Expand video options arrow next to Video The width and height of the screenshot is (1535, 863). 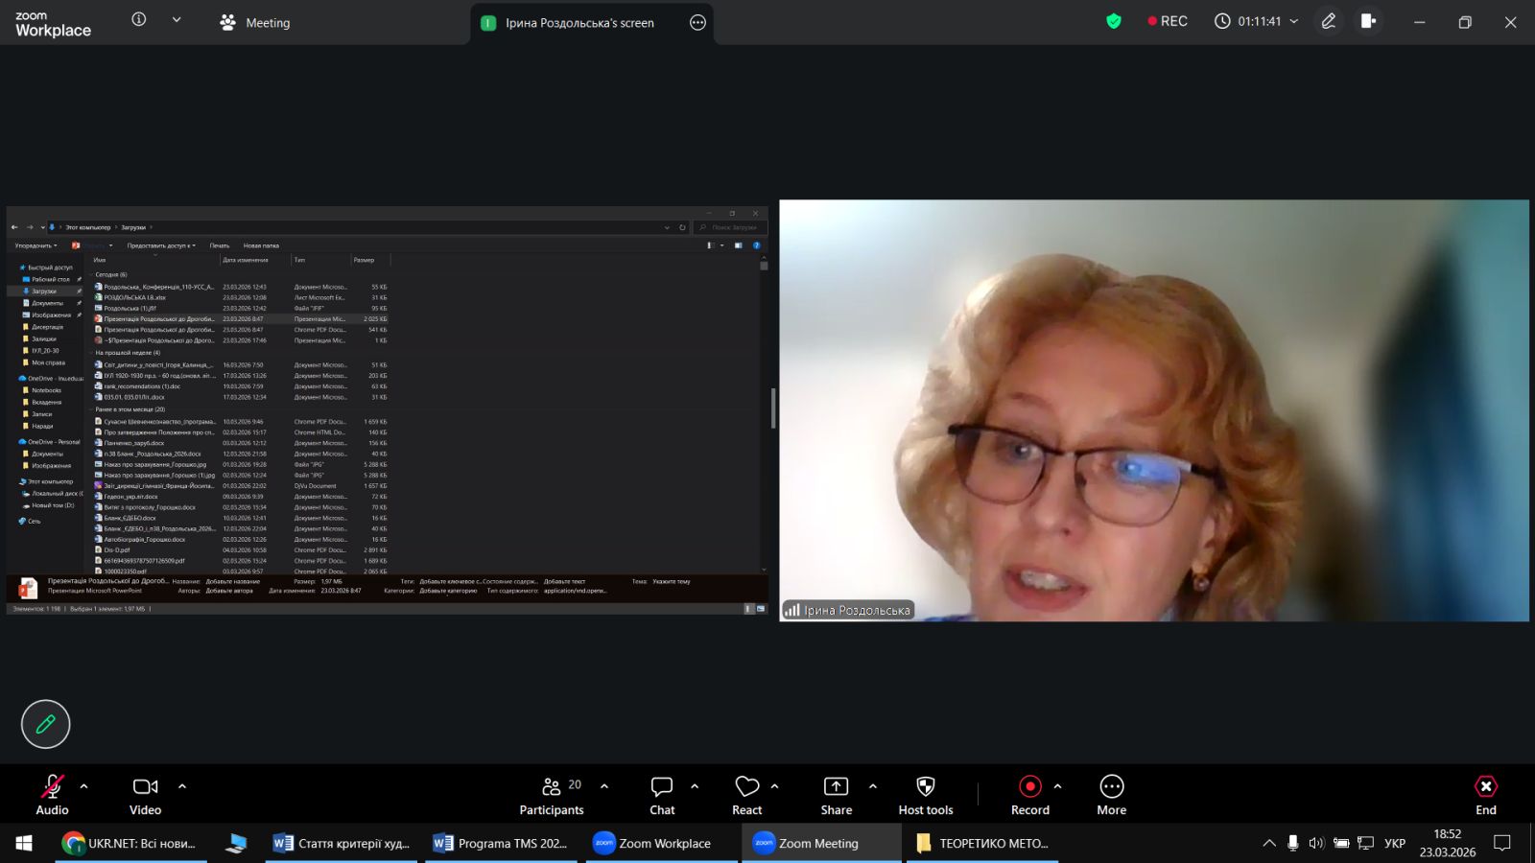tap(182, 786)
